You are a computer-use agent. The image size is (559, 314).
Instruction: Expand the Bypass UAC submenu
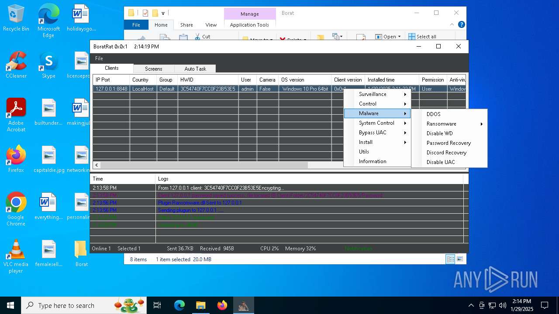(377, 133)
